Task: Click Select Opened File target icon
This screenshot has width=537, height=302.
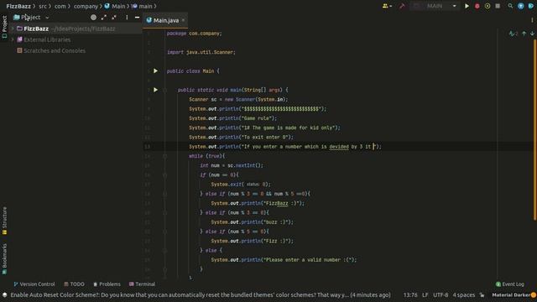Action: 93,17
